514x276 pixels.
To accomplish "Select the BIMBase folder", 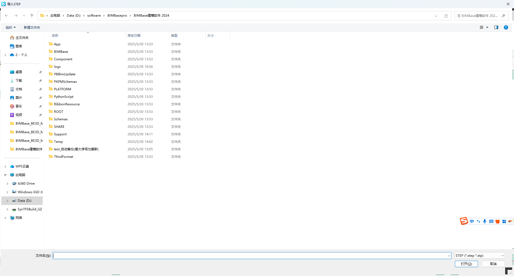I will click(61, 51).
